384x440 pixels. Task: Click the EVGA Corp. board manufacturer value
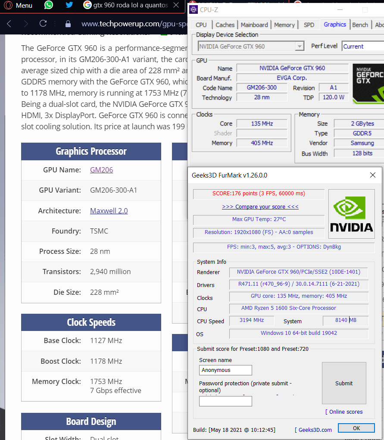click(292, 78)
